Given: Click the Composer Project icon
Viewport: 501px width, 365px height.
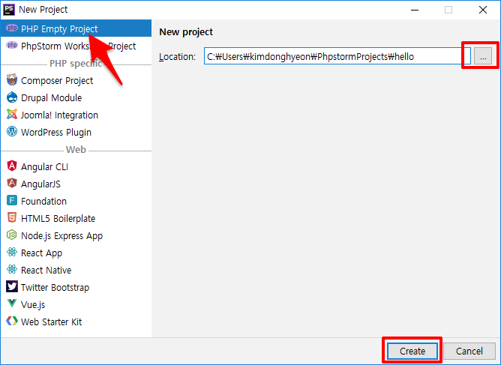Looking at the screenshot, I should pyautogui.click(x=12, y=80).
